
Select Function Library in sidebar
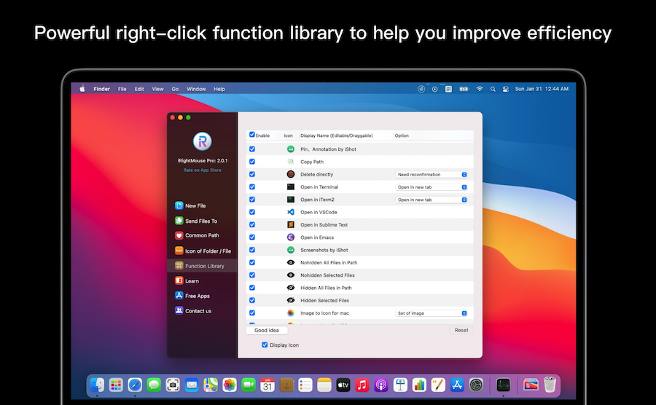[x=202, y=266]
